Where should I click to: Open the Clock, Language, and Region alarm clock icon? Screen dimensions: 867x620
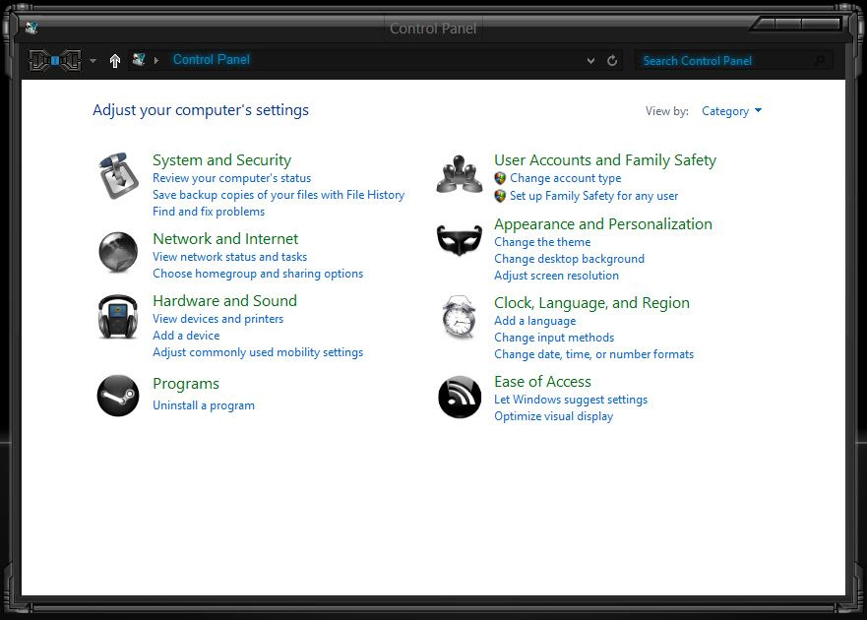tap(459, 316)
